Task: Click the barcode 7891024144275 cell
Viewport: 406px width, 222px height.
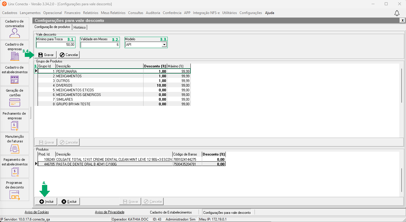Action: click(x=187, y=159)
